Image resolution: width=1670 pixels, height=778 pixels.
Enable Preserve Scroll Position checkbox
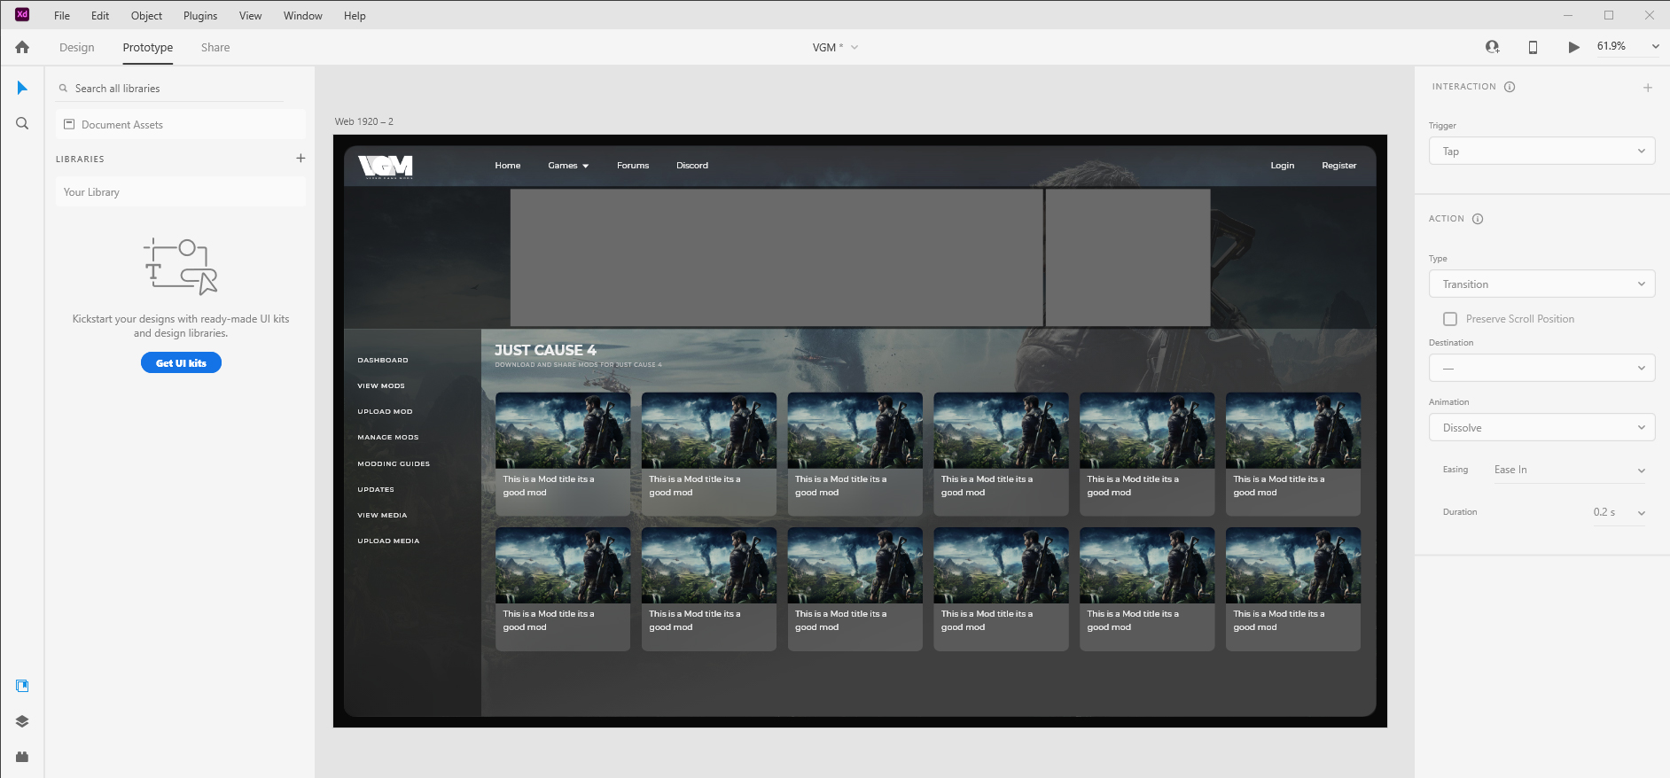click(1450, 319)
